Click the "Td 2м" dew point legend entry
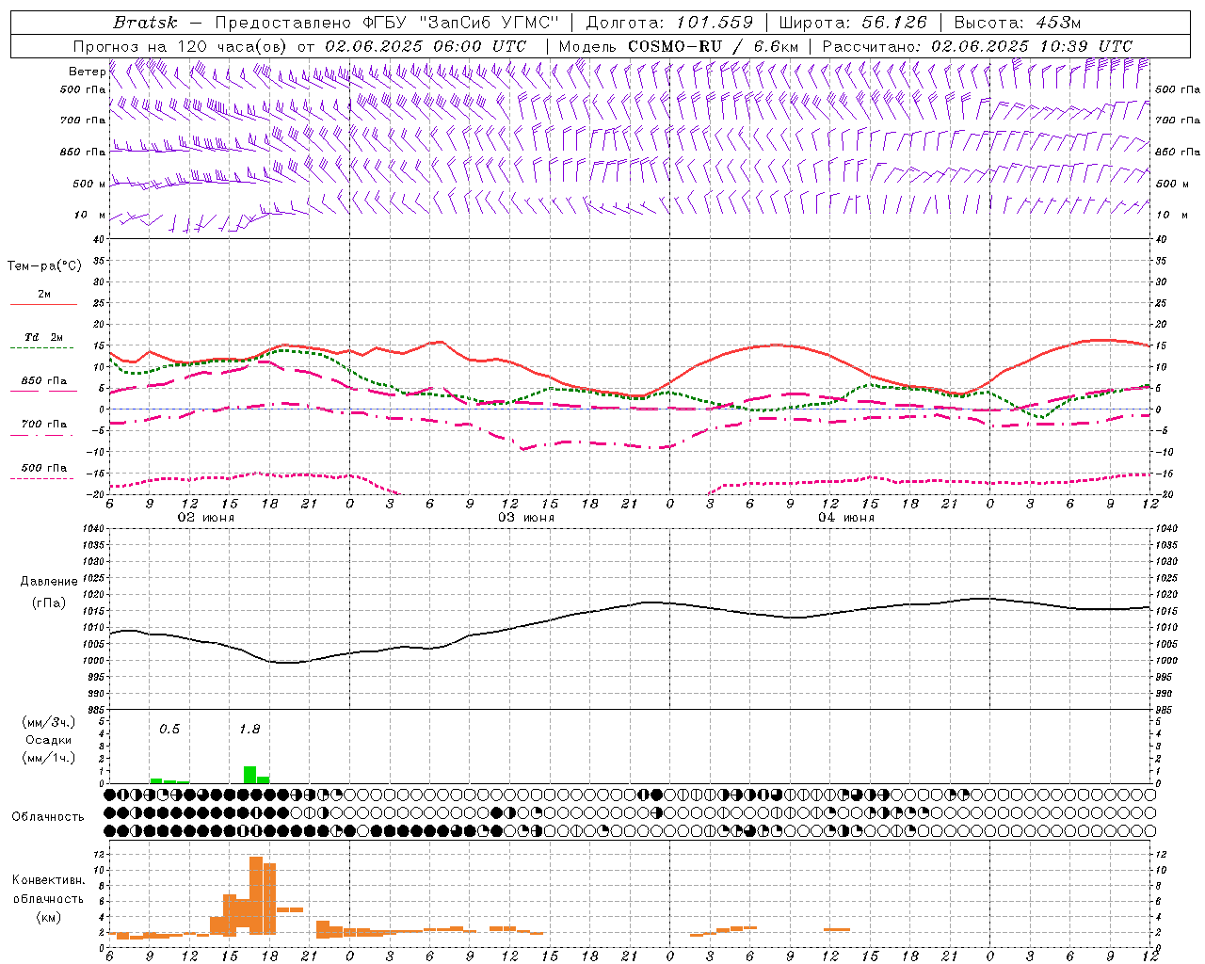 pyautogui.click(x=43, y=337)
